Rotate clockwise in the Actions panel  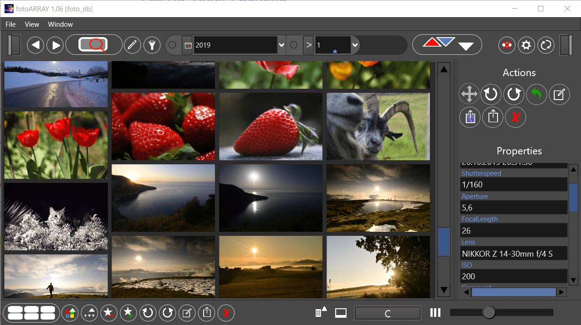click(514, 94)
